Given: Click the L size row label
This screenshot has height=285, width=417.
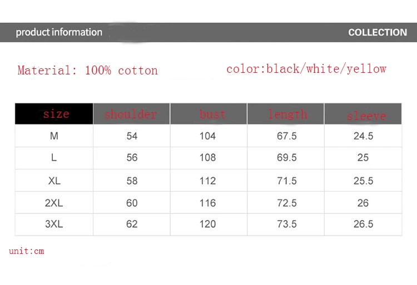Looking at the screenshot, I should [54, 158].
